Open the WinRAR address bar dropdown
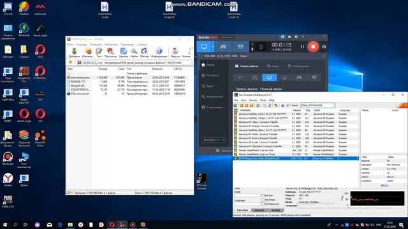This screenshot has height=229, width=408. (x=192, y=62)
